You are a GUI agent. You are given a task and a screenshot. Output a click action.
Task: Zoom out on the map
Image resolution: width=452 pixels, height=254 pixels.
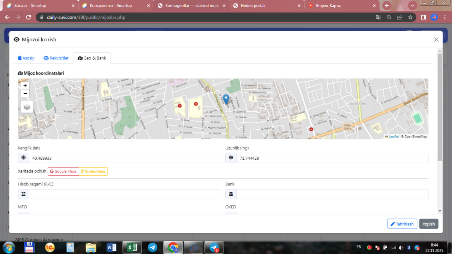tap(25, 94)
